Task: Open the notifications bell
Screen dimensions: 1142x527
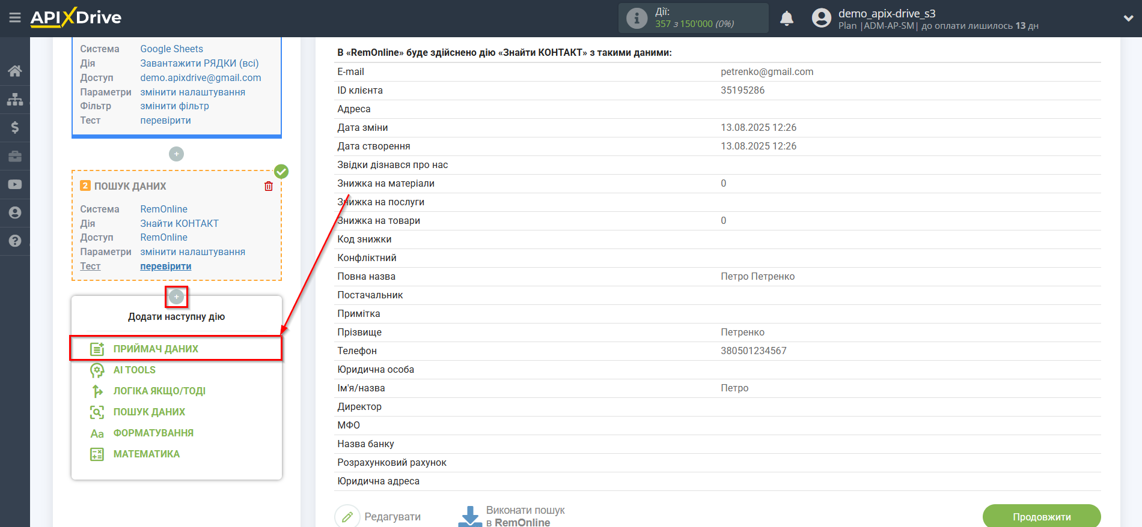Action: point(787,19)
